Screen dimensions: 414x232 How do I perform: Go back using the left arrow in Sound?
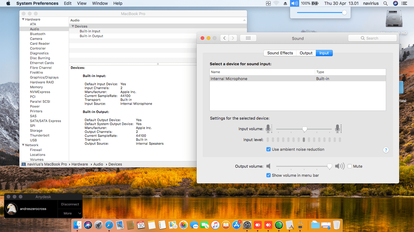tap(224, 38)
